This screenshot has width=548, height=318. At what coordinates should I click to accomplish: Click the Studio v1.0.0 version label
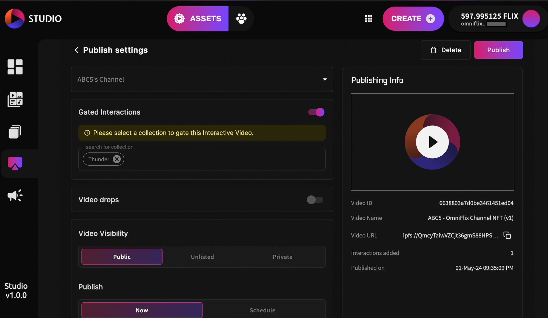[16, 291]
